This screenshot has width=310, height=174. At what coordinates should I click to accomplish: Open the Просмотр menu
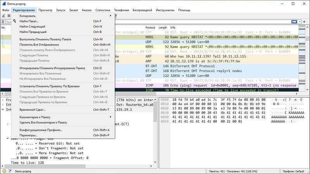[x=45, y=10]
